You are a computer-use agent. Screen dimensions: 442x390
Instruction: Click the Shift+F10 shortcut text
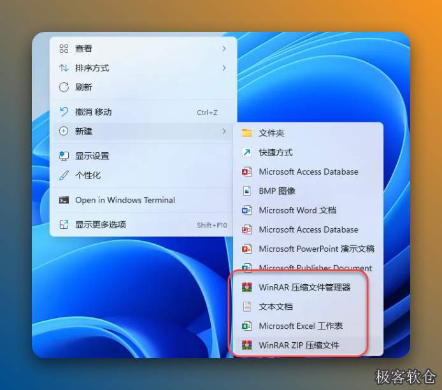[x=212, y=225]
